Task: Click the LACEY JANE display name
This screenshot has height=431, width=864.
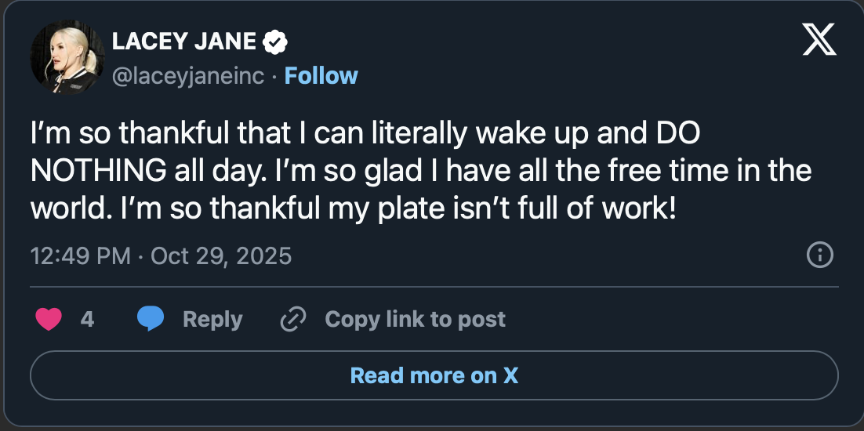Action: point(185,42)
